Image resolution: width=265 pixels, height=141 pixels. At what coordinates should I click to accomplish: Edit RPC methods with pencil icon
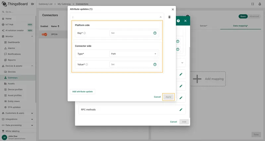181,110
